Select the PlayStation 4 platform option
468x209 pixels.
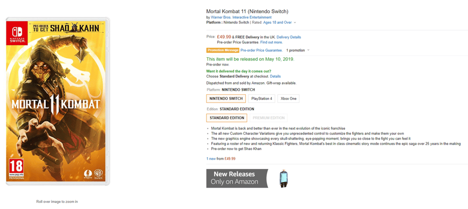pyautogui.click(x=261, y=98)
